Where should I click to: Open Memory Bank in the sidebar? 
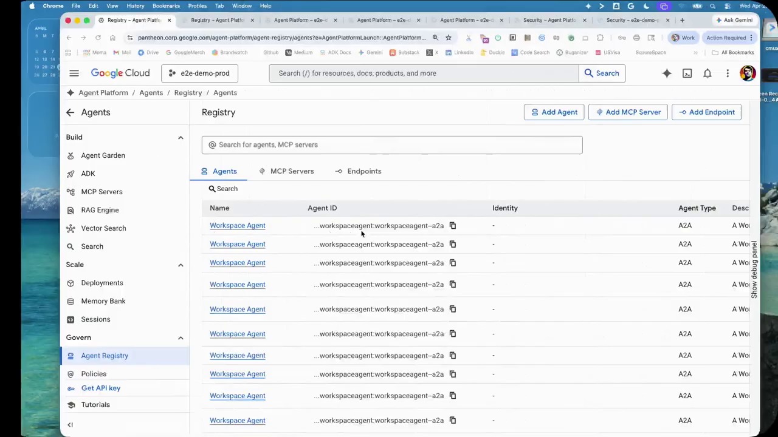coord(103,301)
